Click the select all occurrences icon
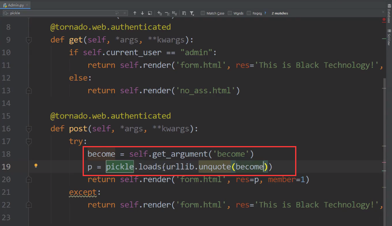The width and height of the screenshot is (392, 226). 174,13
